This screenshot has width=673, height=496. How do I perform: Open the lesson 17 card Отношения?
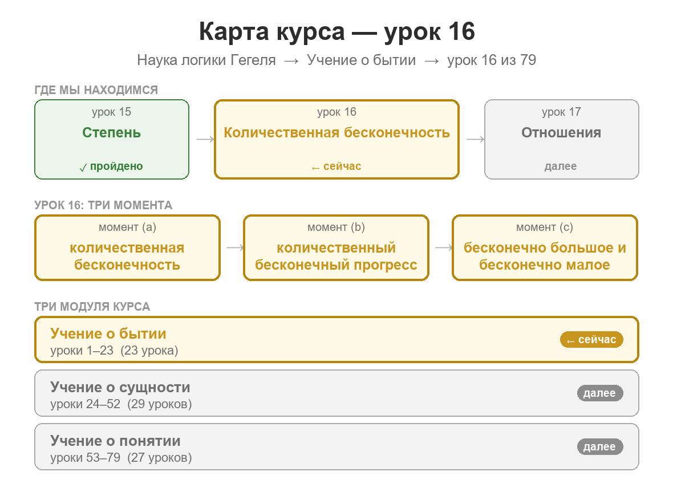coord(561,140)
